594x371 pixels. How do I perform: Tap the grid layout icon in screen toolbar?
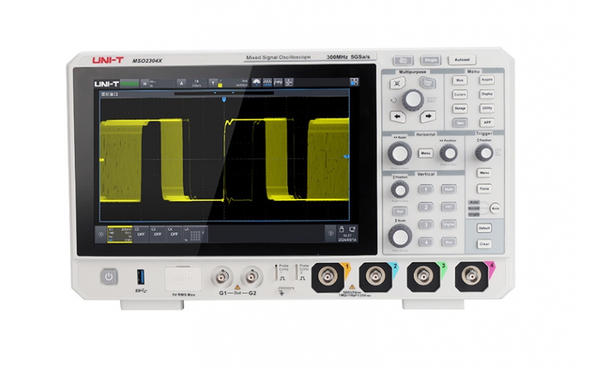(x=289, y=82)
